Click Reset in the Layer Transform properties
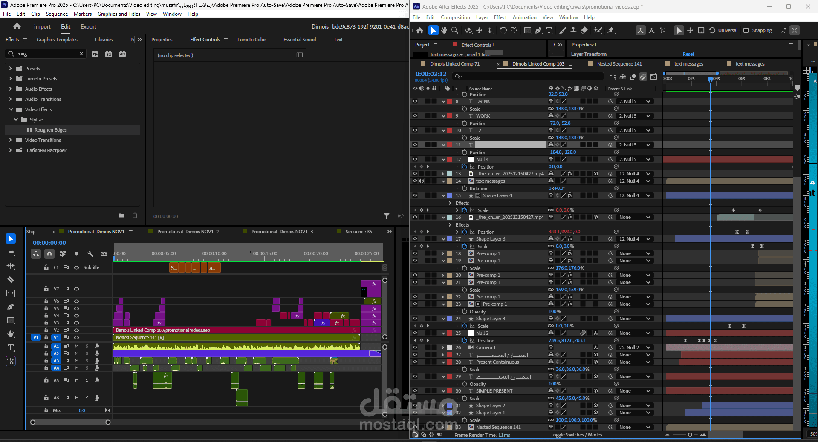 pyautogui.click(x=688, y=54)
